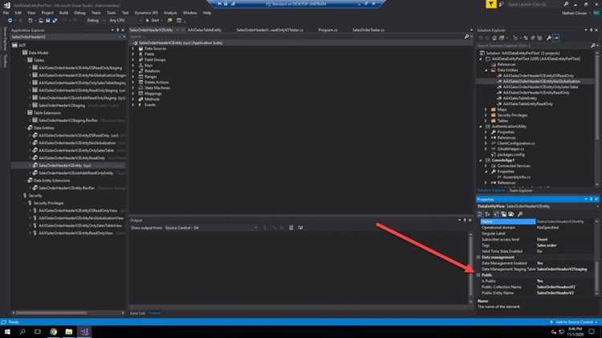602x338 pixels.
Task: Click the Application Explorer filter box
Action: pos(63,37)
